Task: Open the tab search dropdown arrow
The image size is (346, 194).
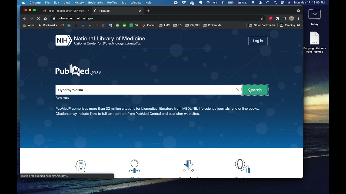Action: (x=298, y=11)
